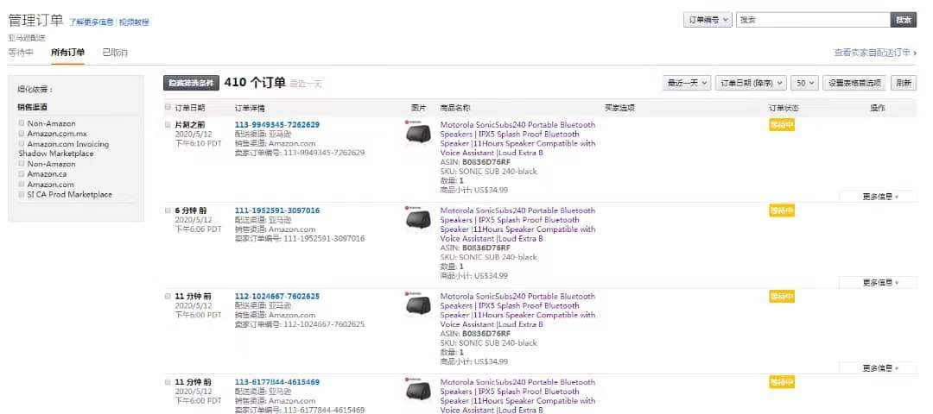933x414 pixels.
Task: Select checkbox for the 6 分钟前 order
Action: (168, 210)
